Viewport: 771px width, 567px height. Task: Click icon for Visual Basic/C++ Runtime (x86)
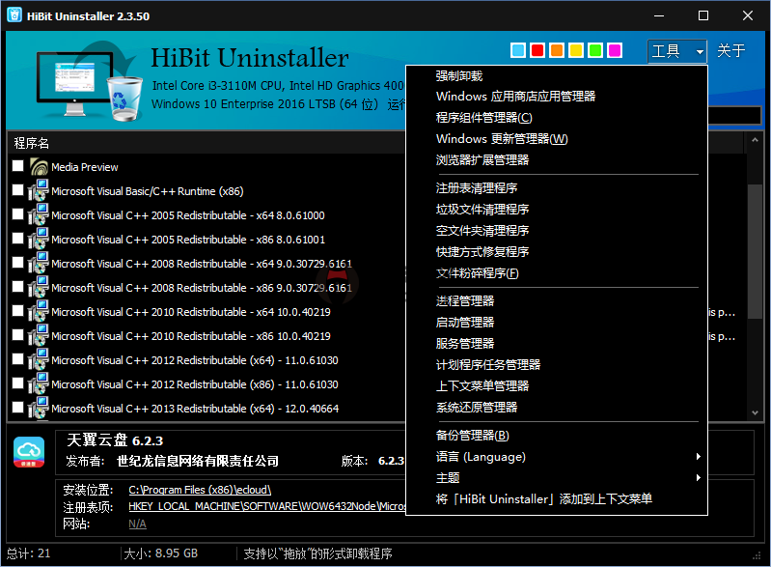tap(39, 191)
